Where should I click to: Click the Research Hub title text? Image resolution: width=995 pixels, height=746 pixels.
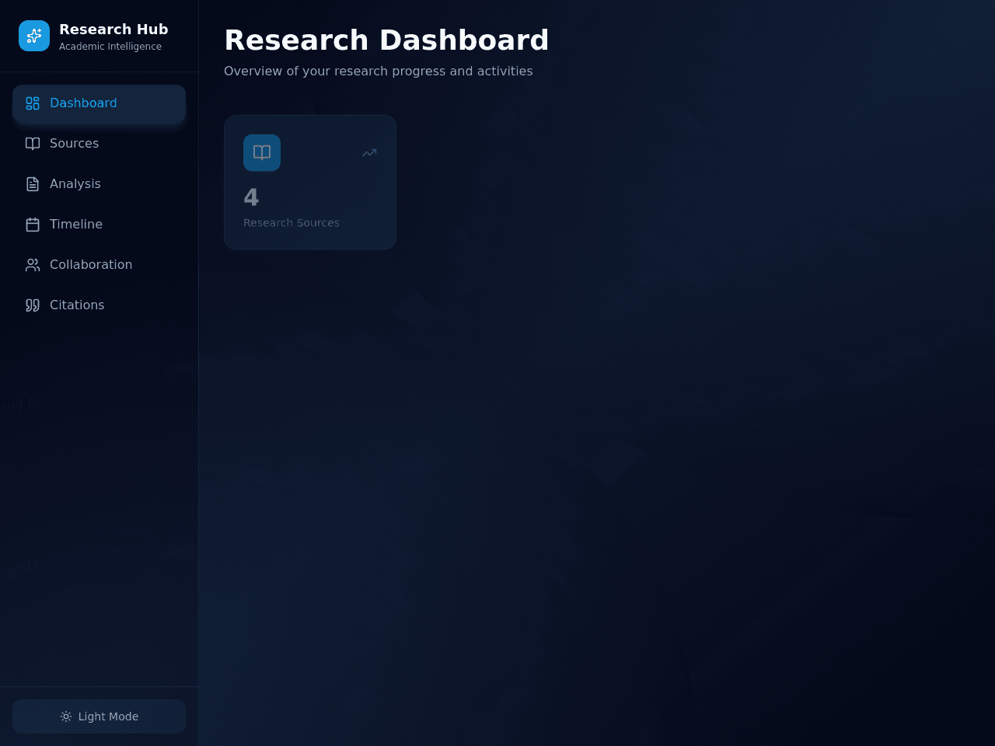pyautogui.click(x=113, y=30)
